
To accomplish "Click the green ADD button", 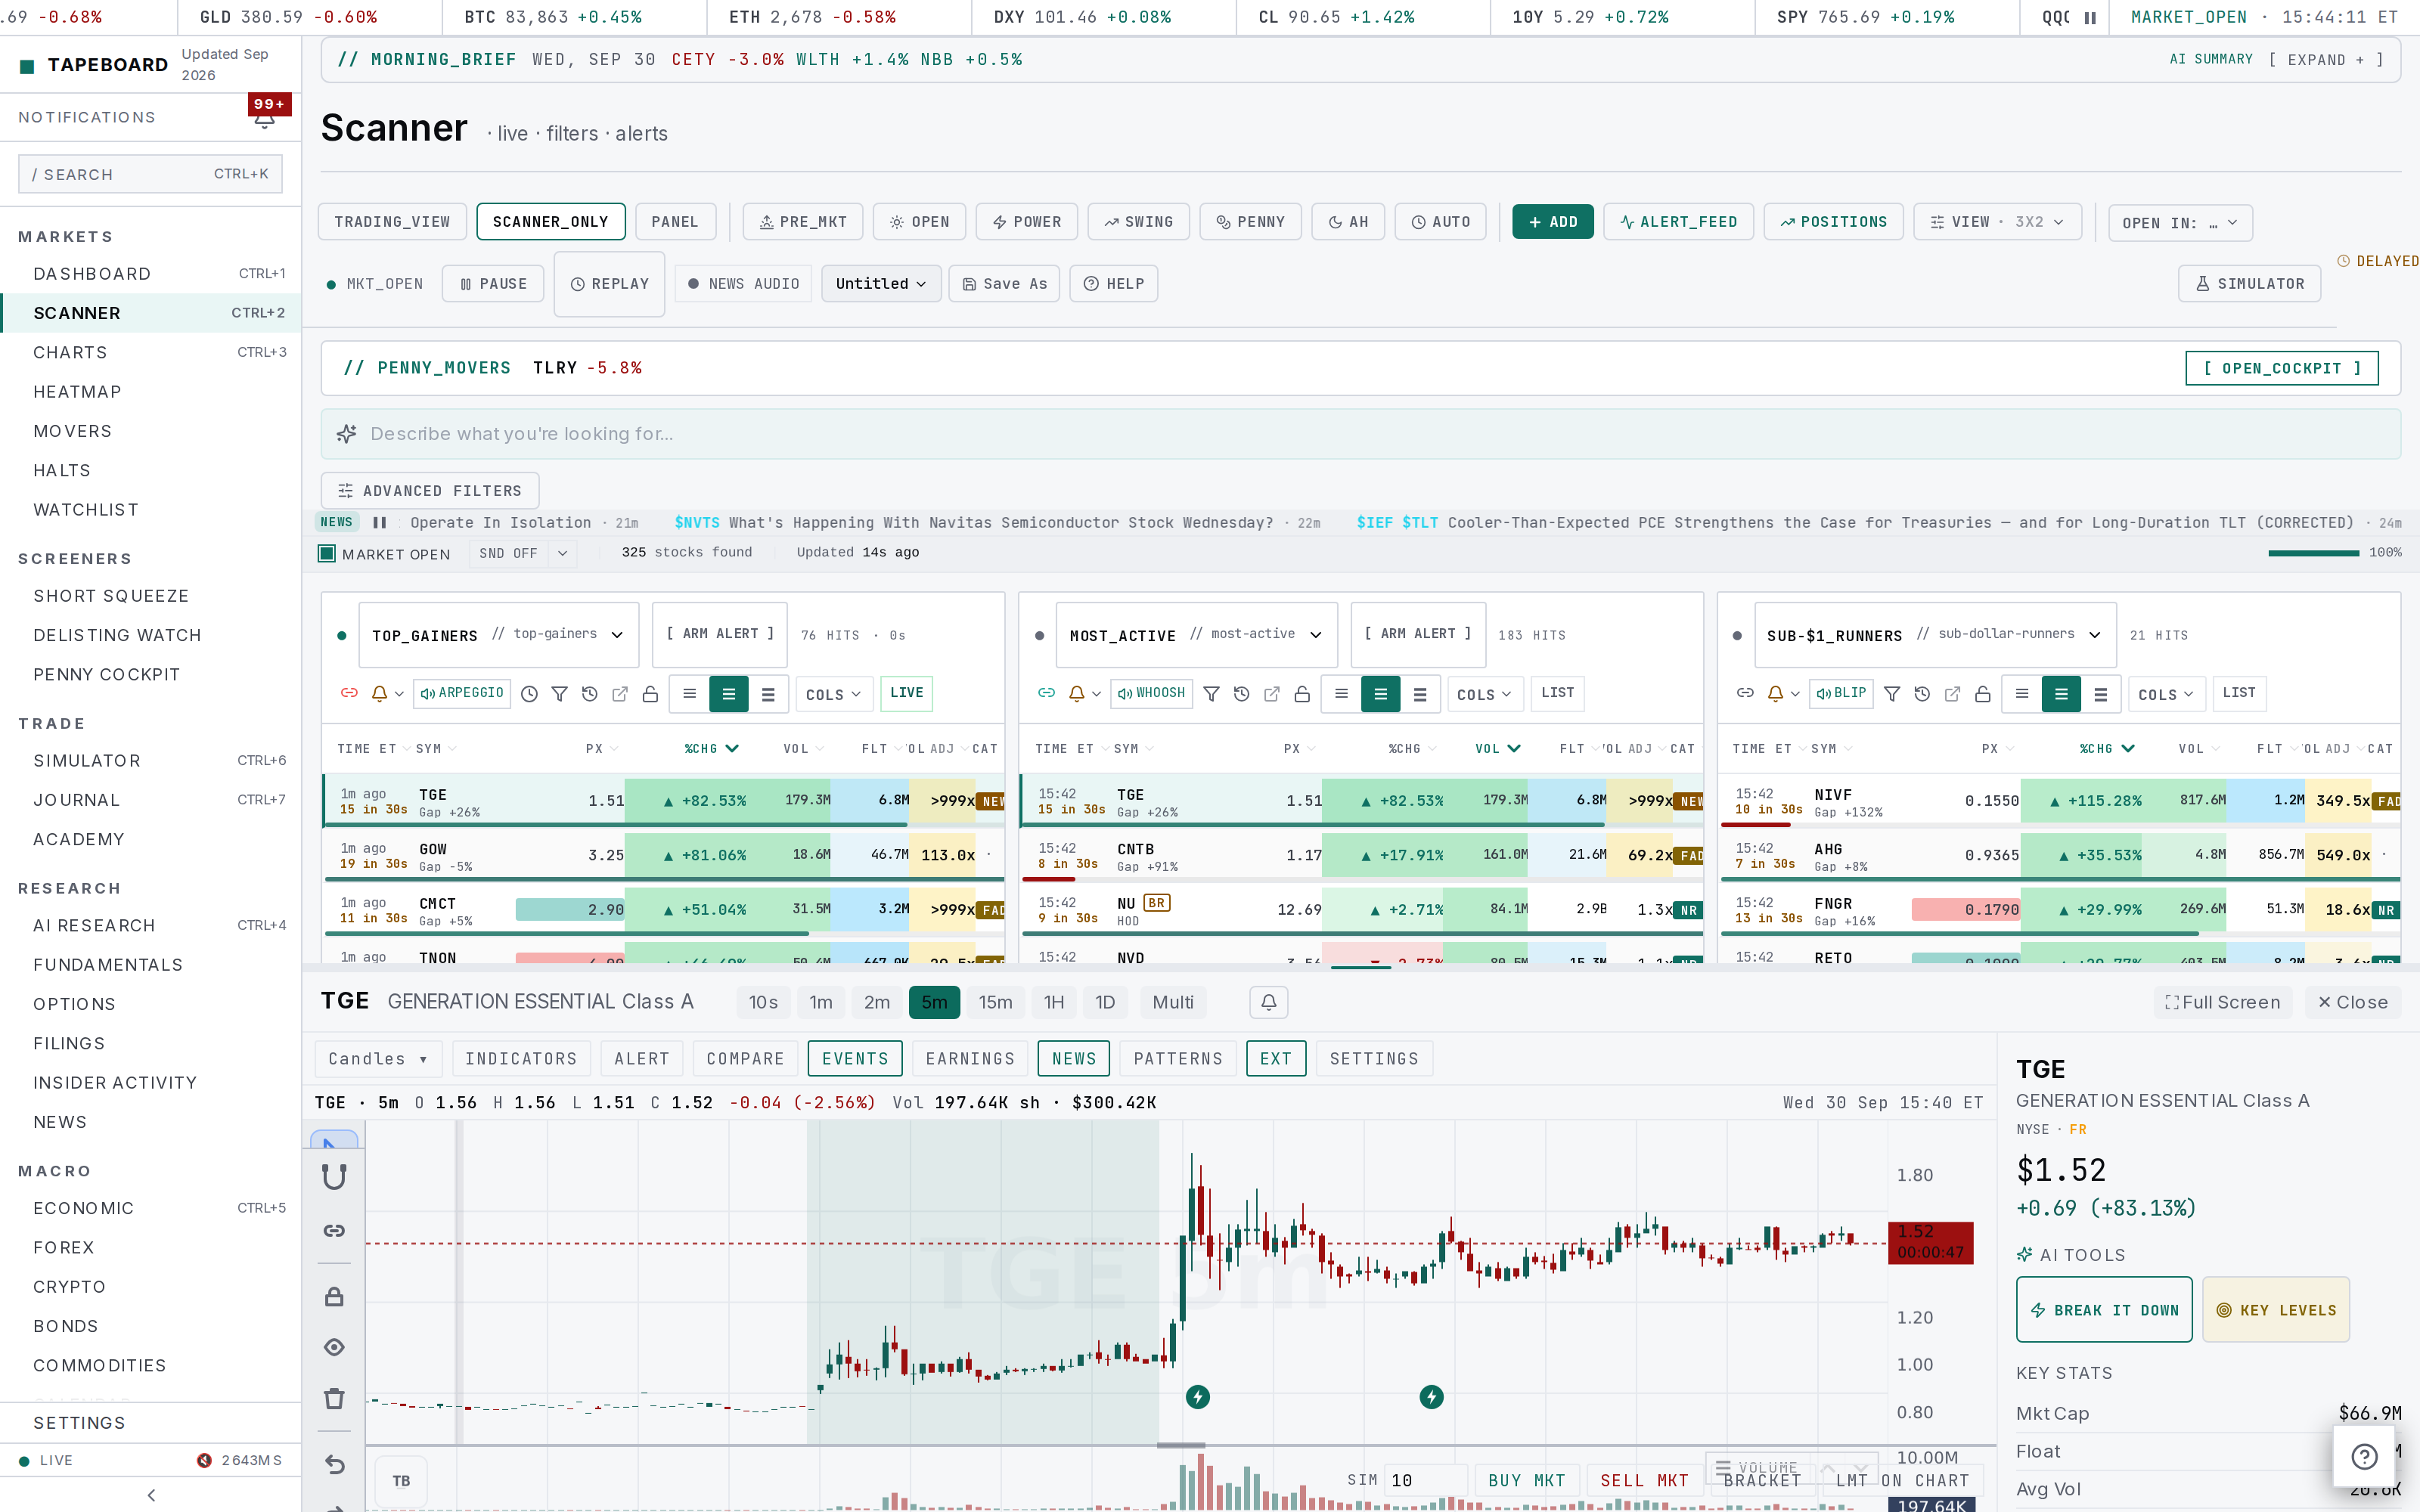I will [x=1553, y=222].
